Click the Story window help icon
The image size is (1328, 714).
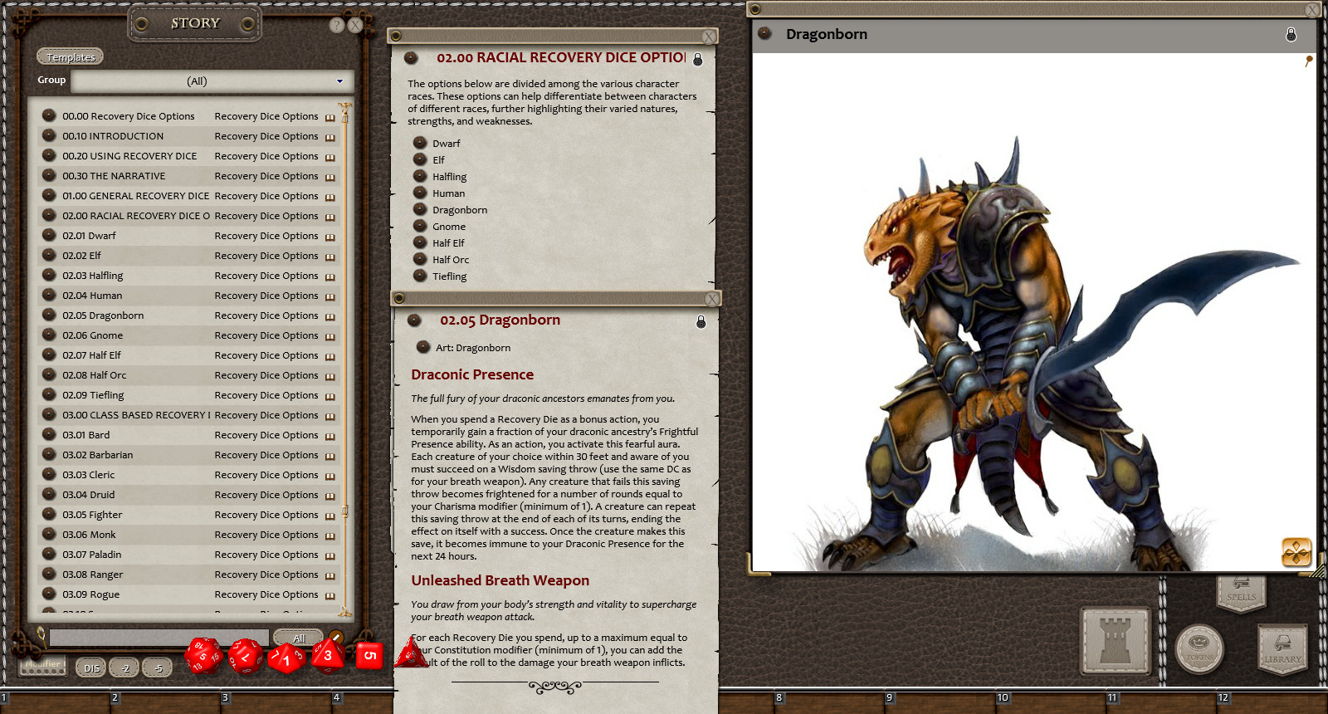click(336, 25)
